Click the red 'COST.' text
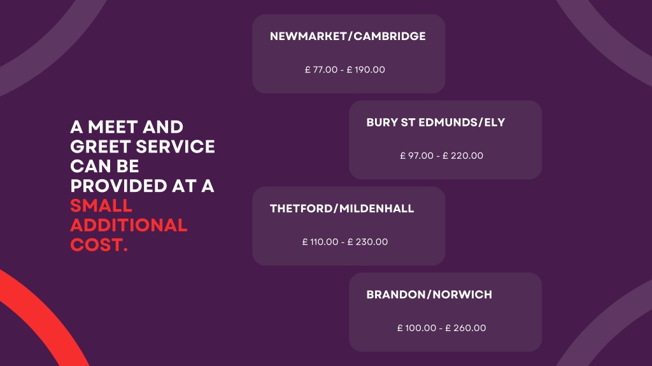The height and width of the screenshot is (366, 652). tap(99, 245)
